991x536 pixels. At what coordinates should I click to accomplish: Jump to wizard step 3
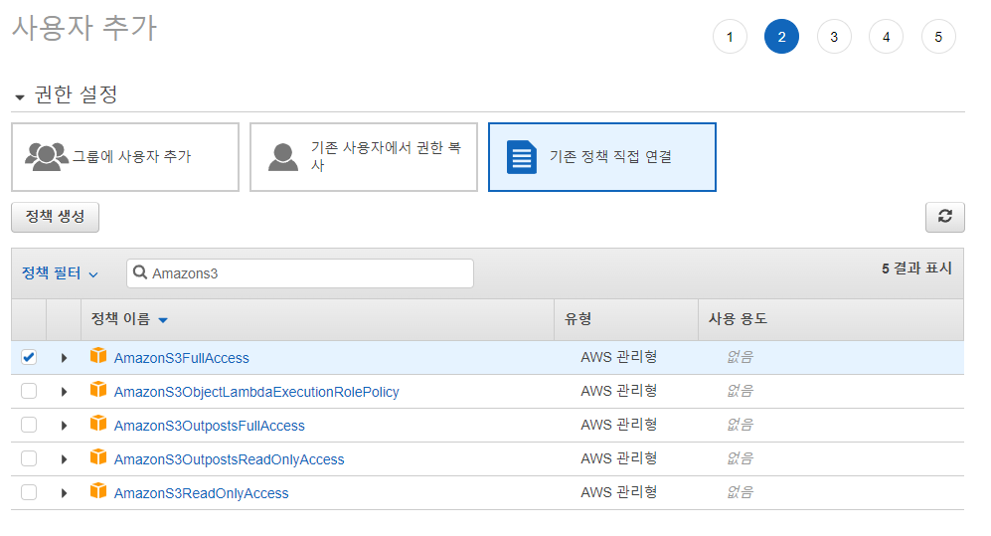coord(834,37)
